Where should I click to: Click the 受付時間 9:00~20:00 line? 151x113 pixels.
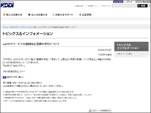point(22,83)
